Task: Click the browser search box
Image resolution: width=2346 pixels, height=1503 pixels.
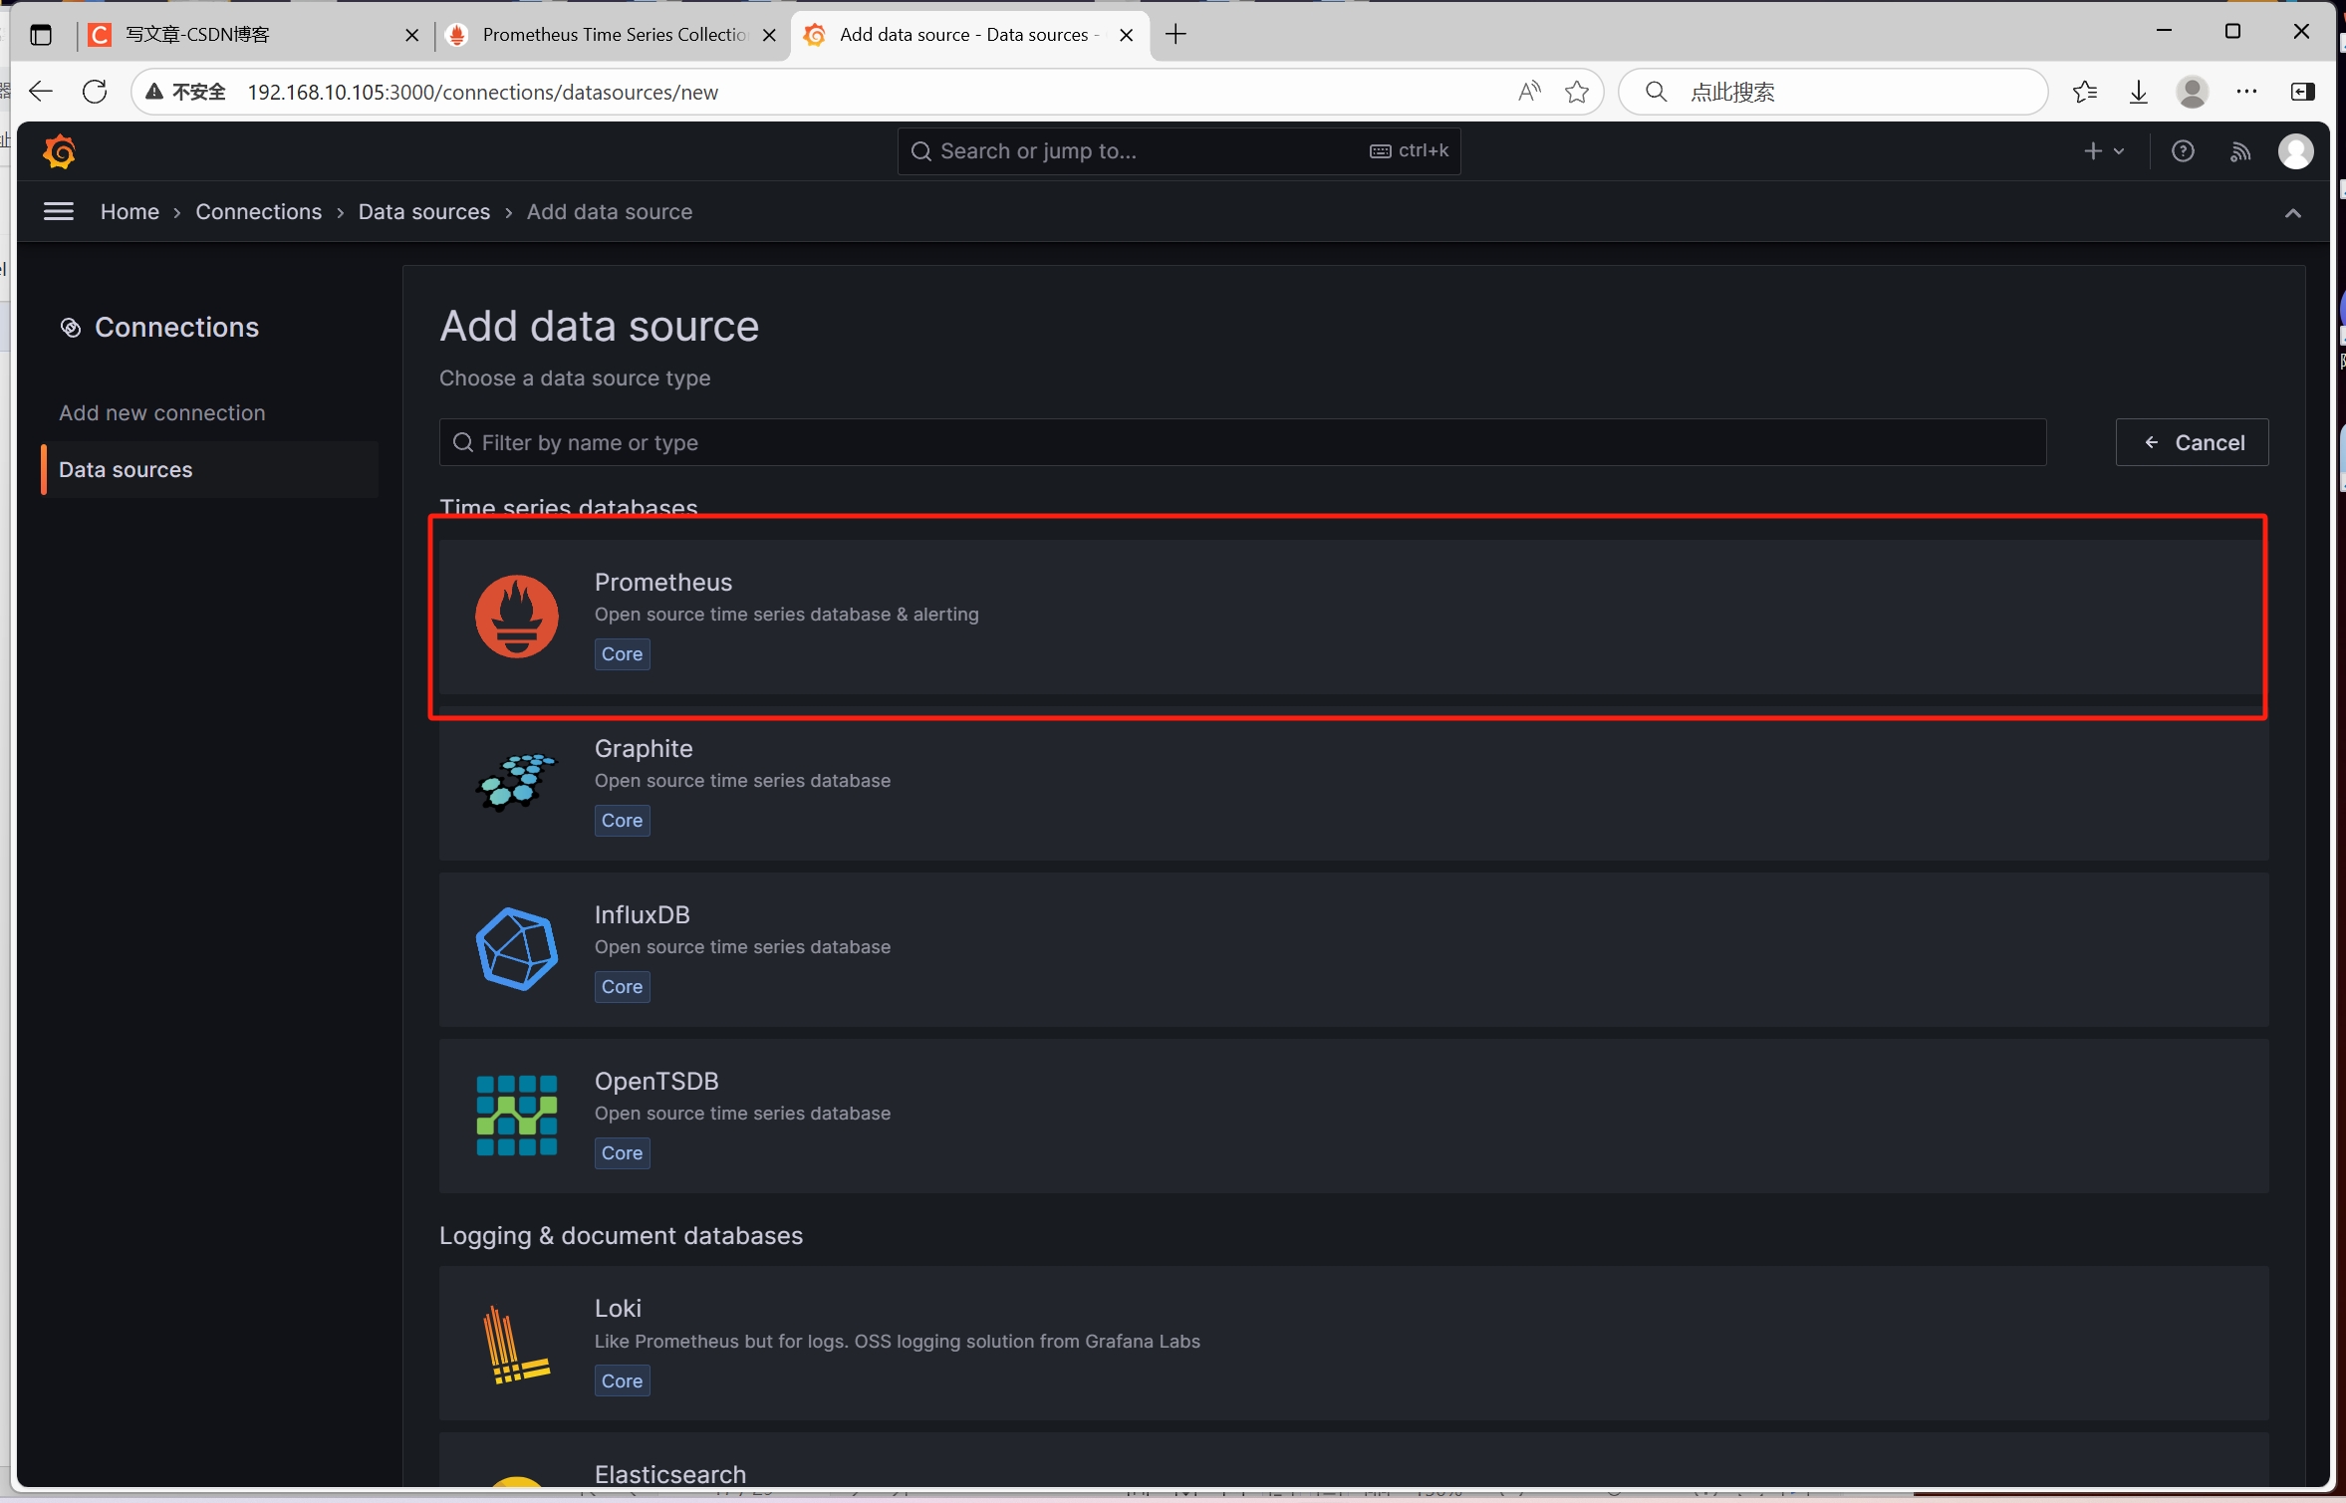Action: (1833, 92)
